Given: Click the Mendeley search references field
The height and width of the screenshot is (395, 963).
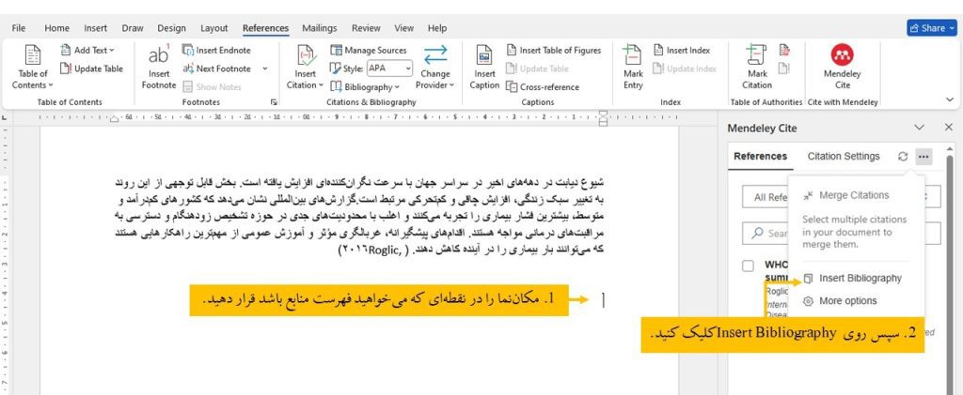Looking at the screenshot, I should [841, 234].
